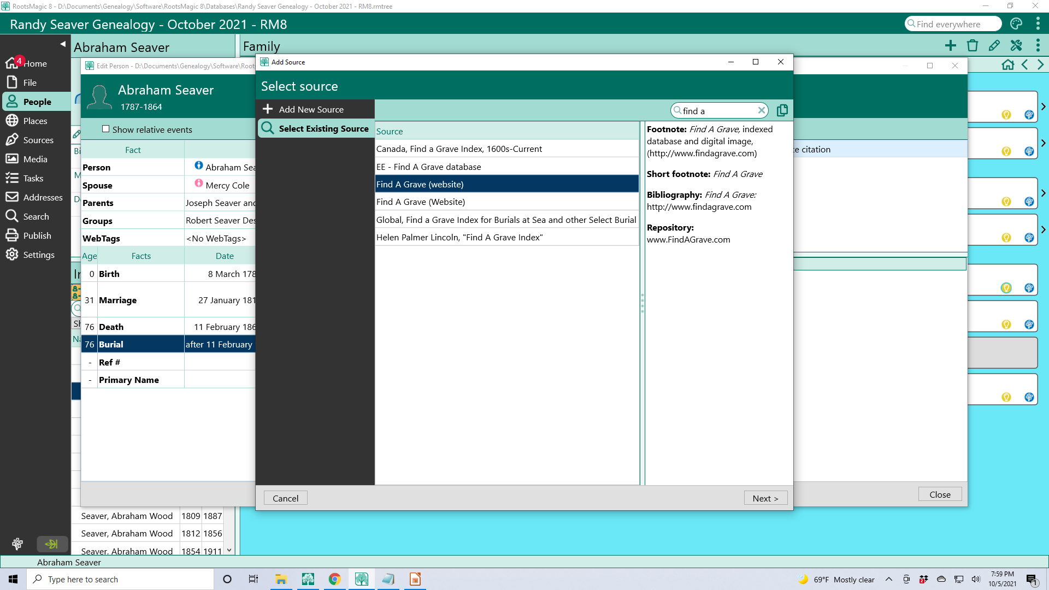Click the Next > button

pyautogui.click(x=765, y=498)
